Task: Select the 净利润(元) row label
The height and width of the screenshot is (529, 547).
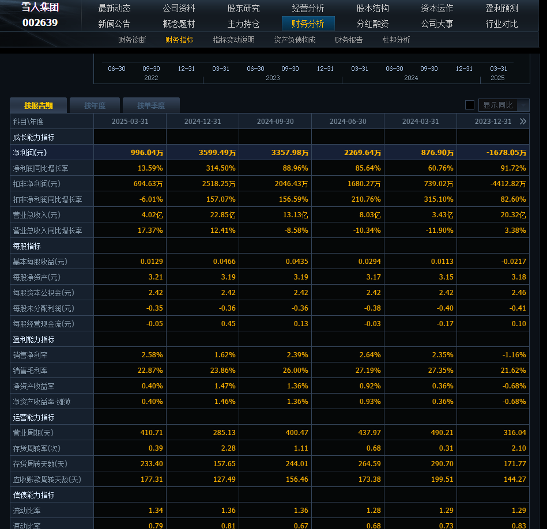Action: (30, 153)
